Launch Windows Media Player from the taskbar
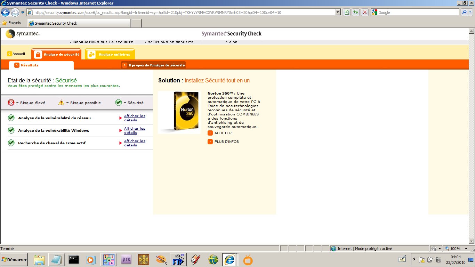Image resolution: width=475 pixels, height=267 pixels. click(x=91, y=260)
